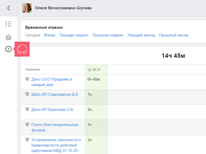Open Дело ИП Краснова О.В.
This screenshot has height=154, width=206.
tap(53, 110)
